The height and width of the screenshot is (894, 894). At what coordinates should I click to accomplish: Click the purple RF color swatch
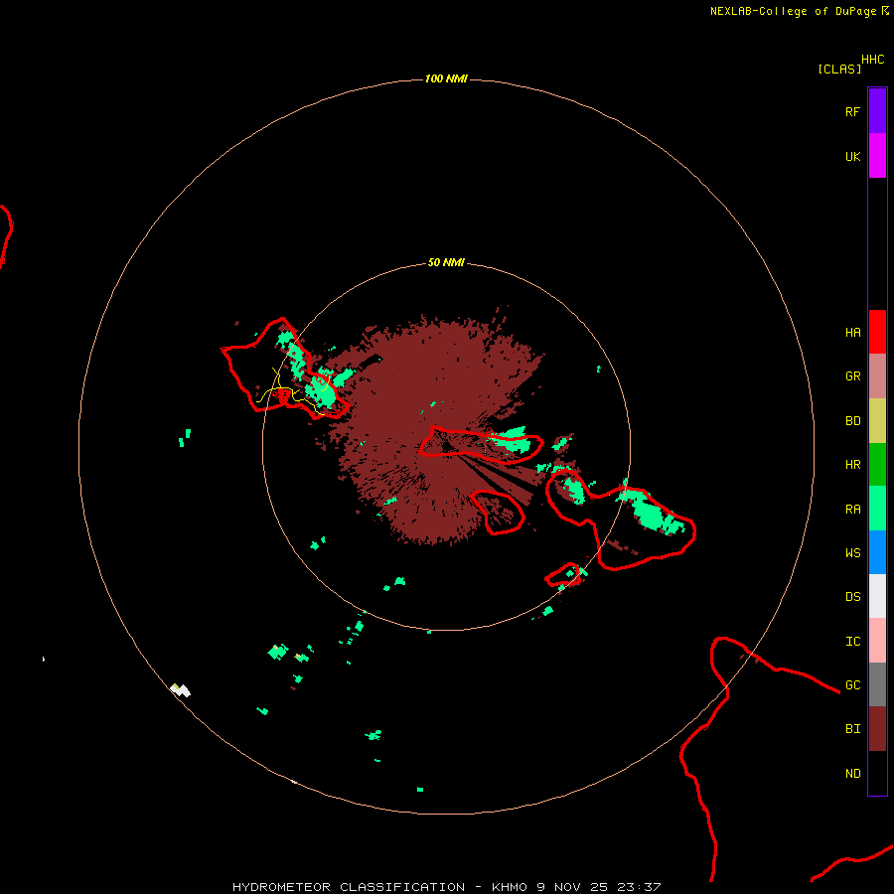point(877,111)
